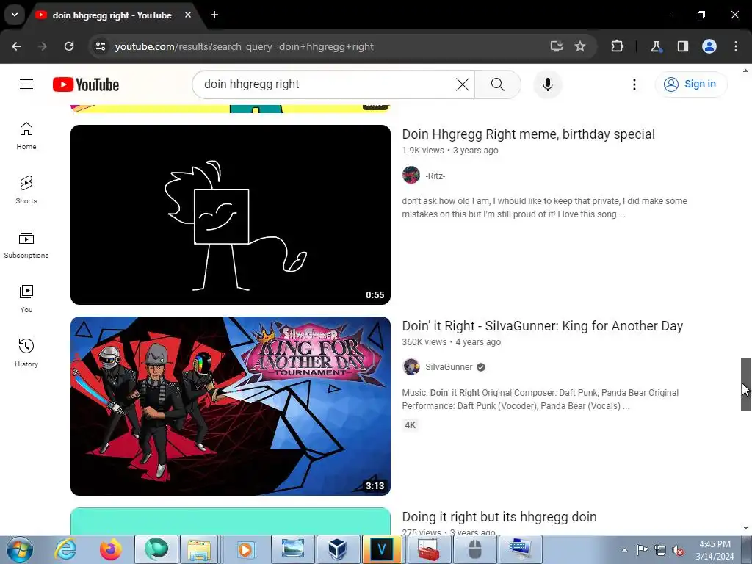The image size is (752, 564).
Task: Click the install app icon in address bar
Action: tap(557, 46)
